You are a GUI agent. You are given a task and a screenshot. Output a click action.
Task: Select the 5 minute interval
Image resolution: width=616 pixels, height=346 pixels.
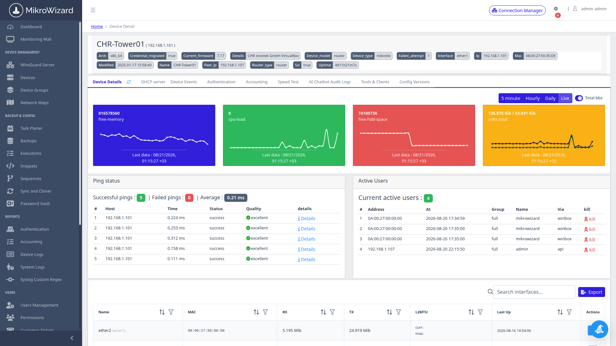tap(510, 98)
